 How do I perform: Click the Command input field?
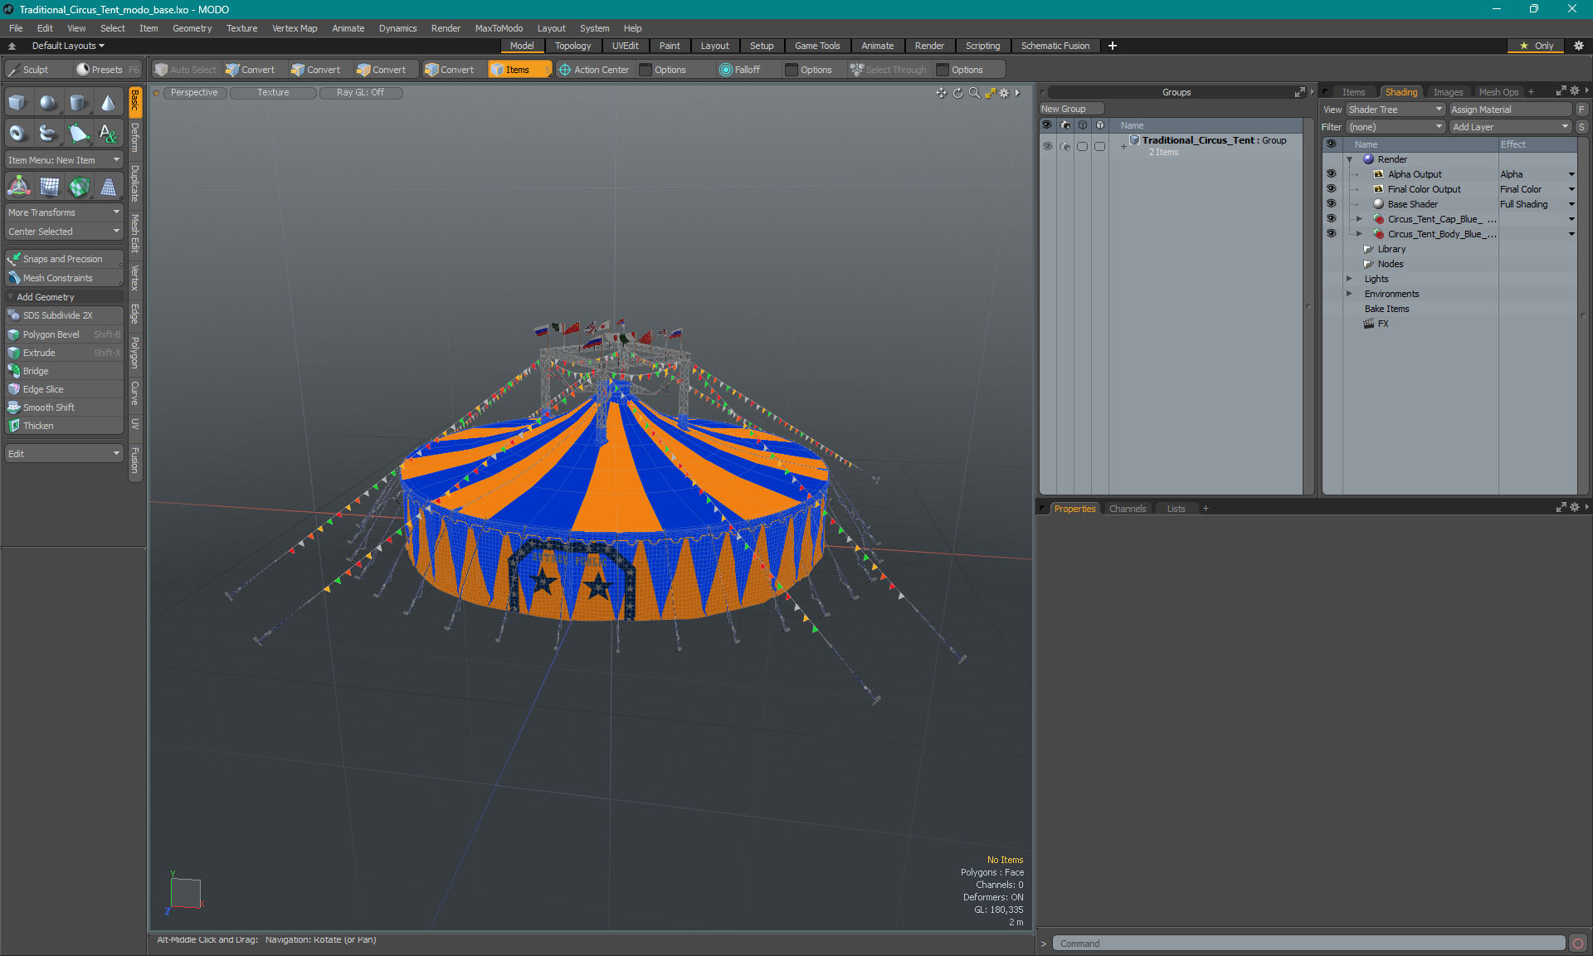[1308, 944]
